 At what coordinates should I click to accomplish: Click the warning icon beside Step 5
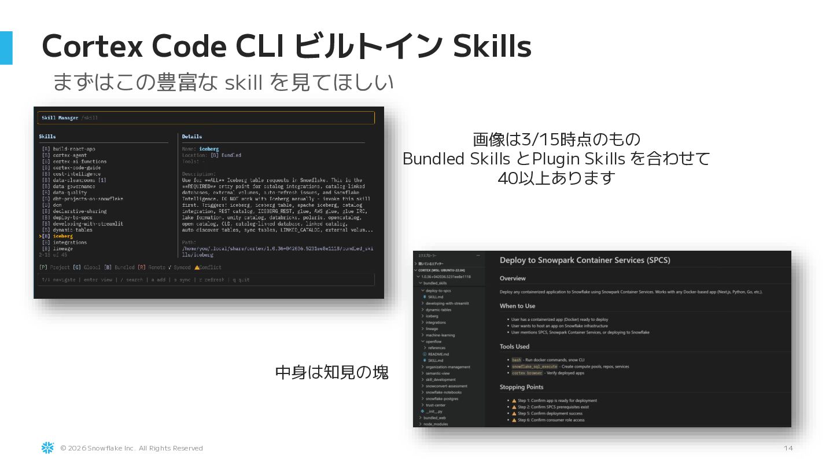pos(514,413)
